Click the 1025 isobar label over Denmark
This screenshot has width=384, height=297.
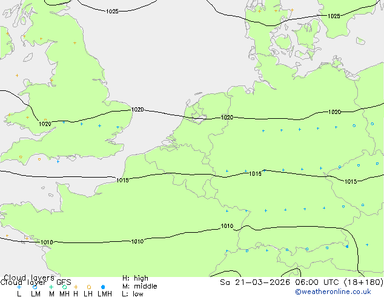[334, 16]
